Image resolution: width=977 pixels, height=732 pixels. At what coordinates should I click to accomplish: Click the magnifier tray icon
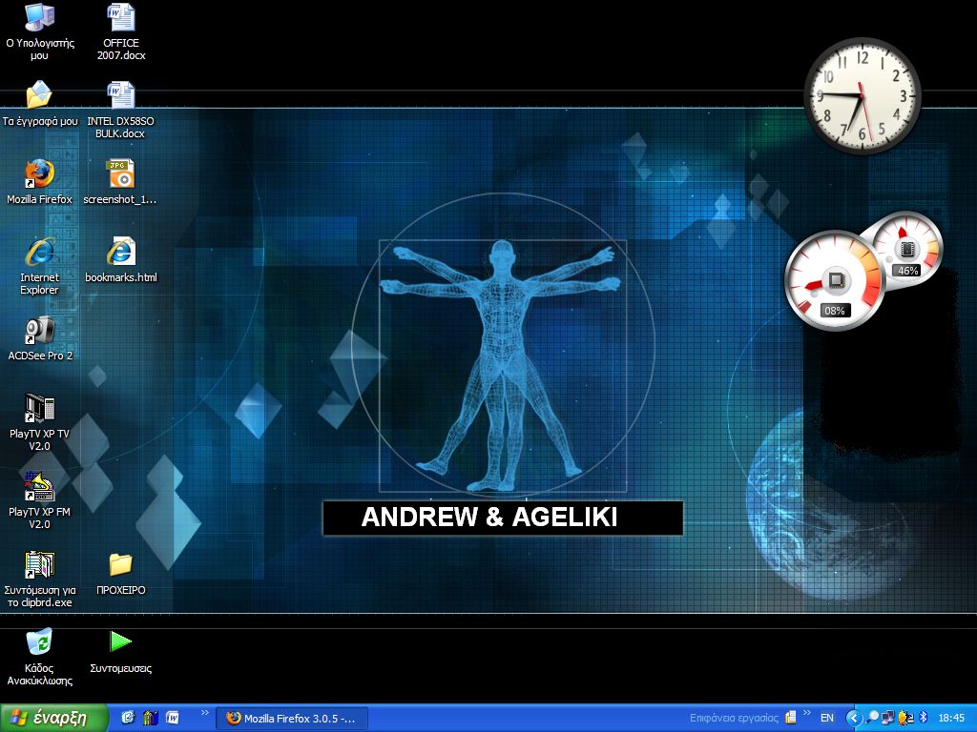873,718
